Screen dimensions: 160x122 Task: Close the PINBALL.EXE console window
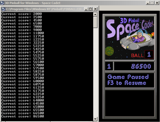click(x=95, y=9)
